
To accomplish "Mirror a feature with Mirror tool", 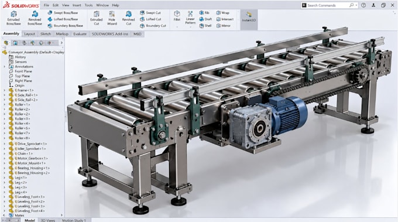I will point(224,26).
